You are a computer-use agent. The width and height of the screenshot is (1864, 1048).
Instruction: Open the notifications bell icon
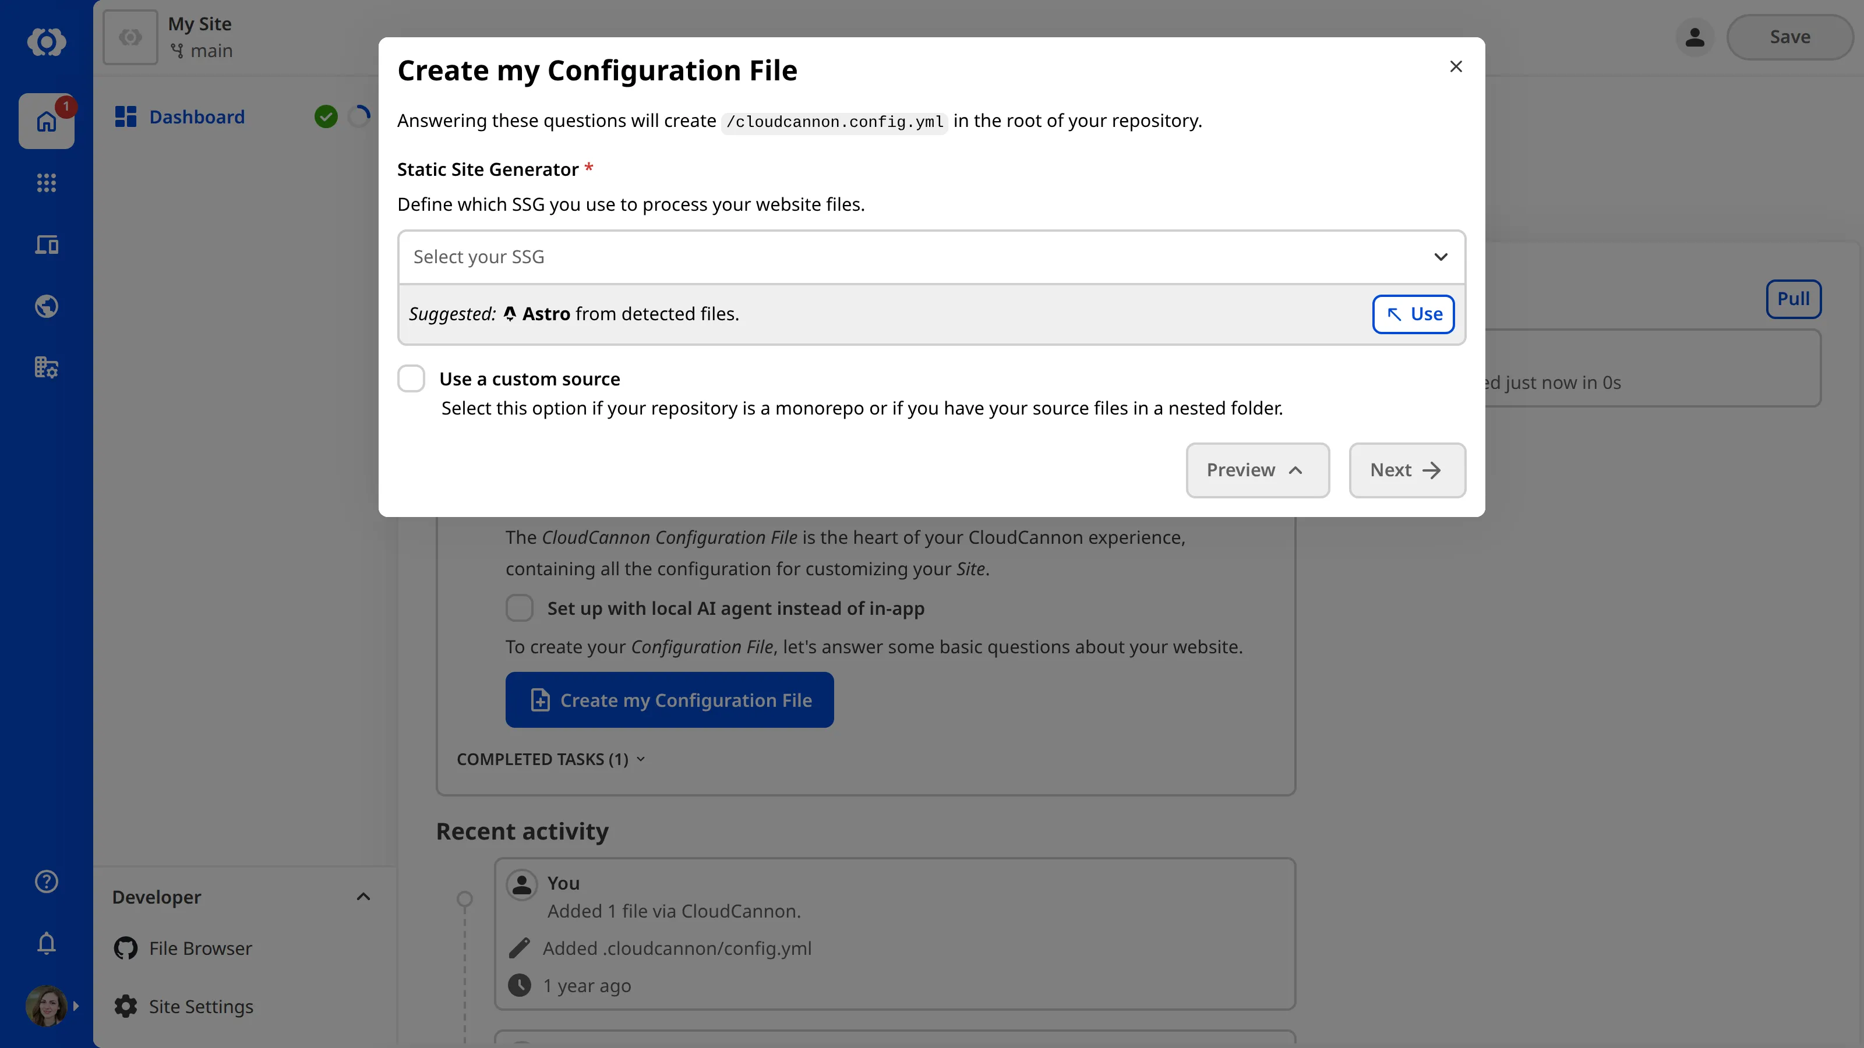coord(47,943)
